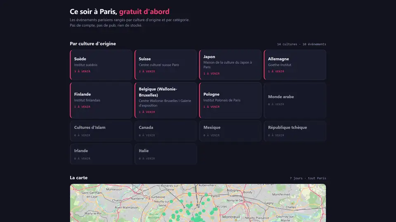Screen dimensions: 396x222
Task: Select the Canada card
Action: [x=166, y=131]
